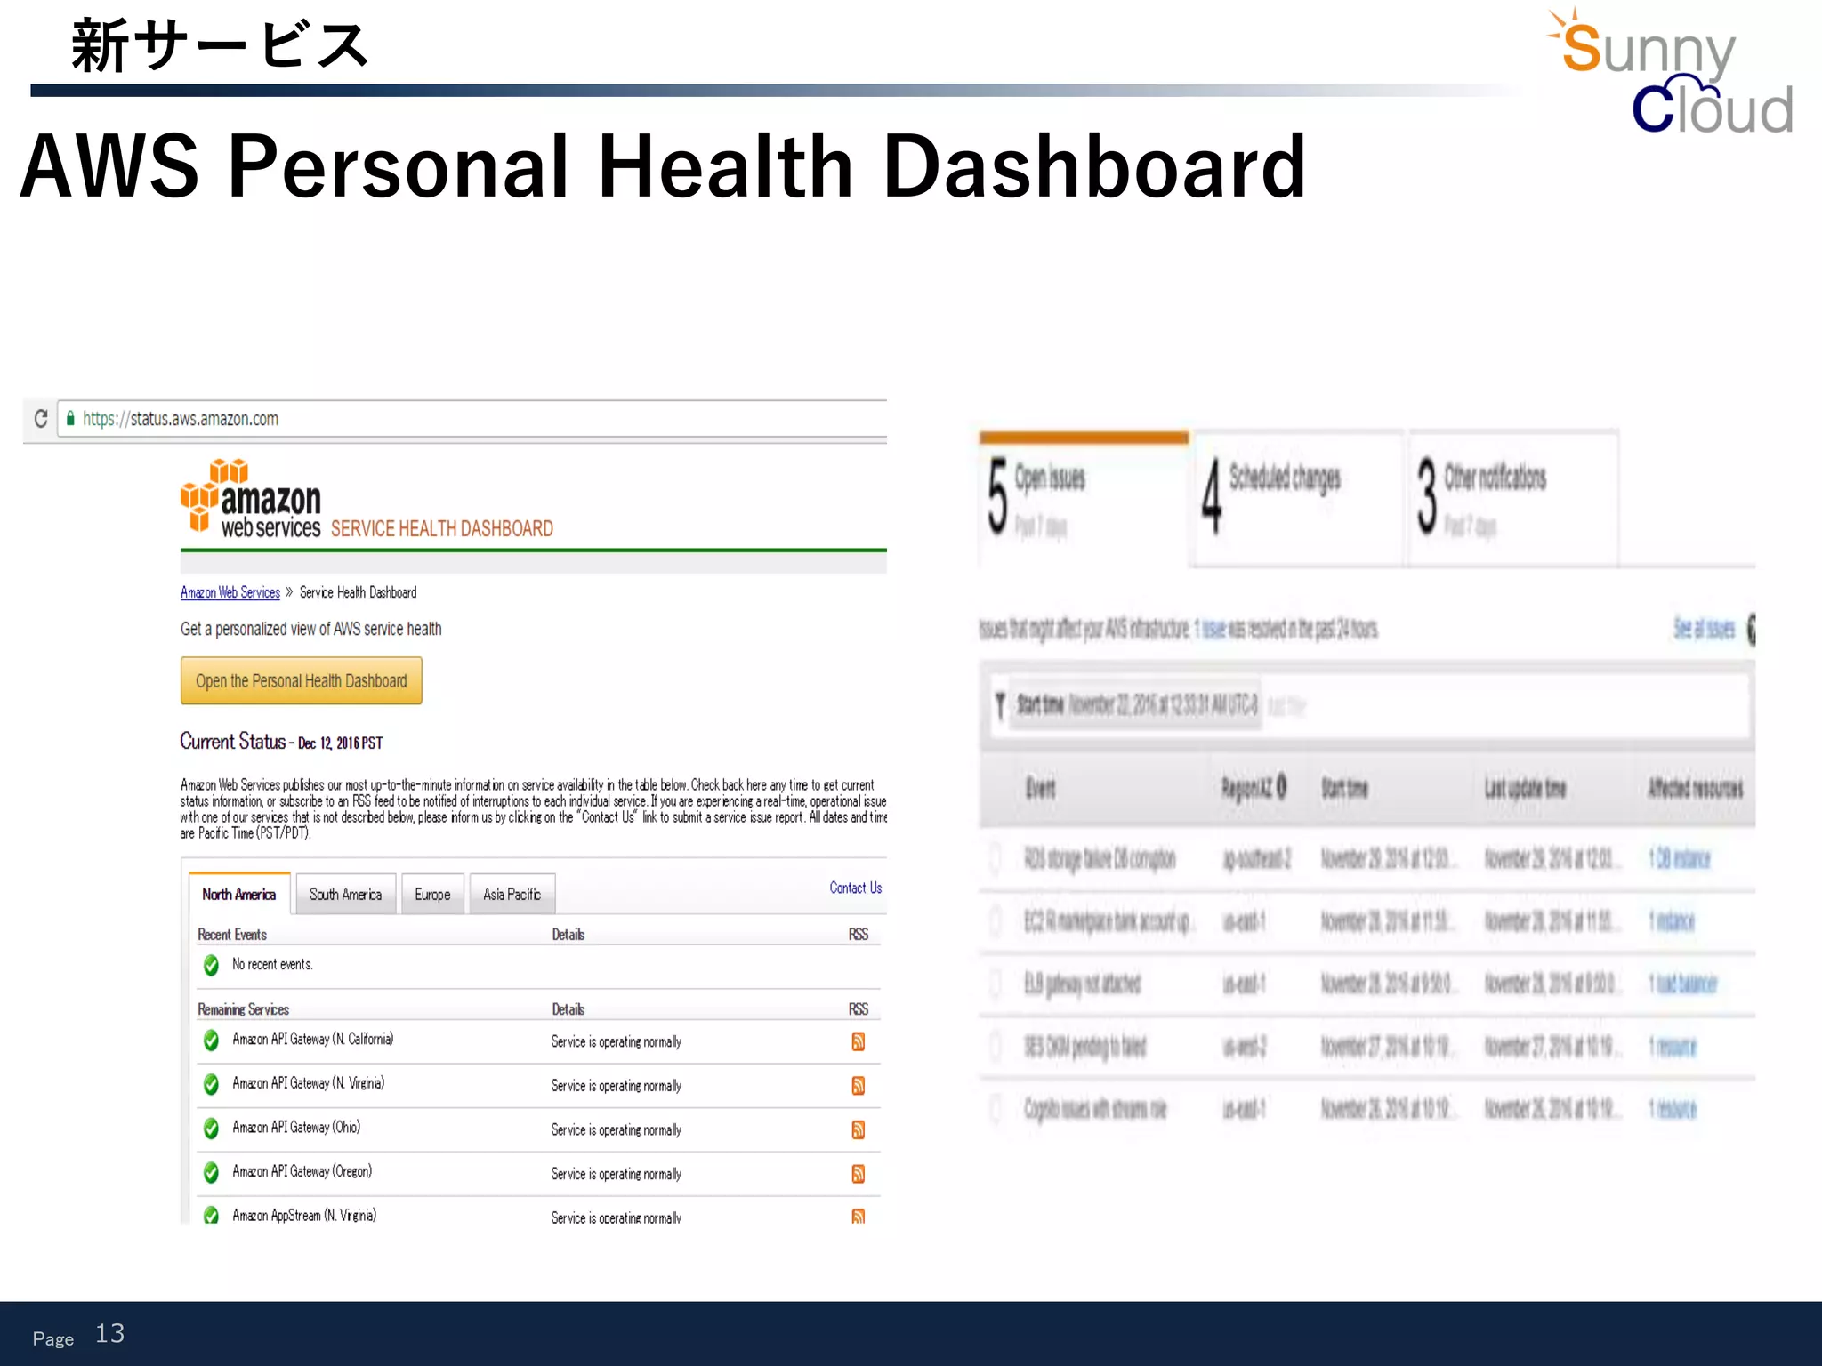
Task: Click the Amazon Web Services logo
Action: click(251, 499)
